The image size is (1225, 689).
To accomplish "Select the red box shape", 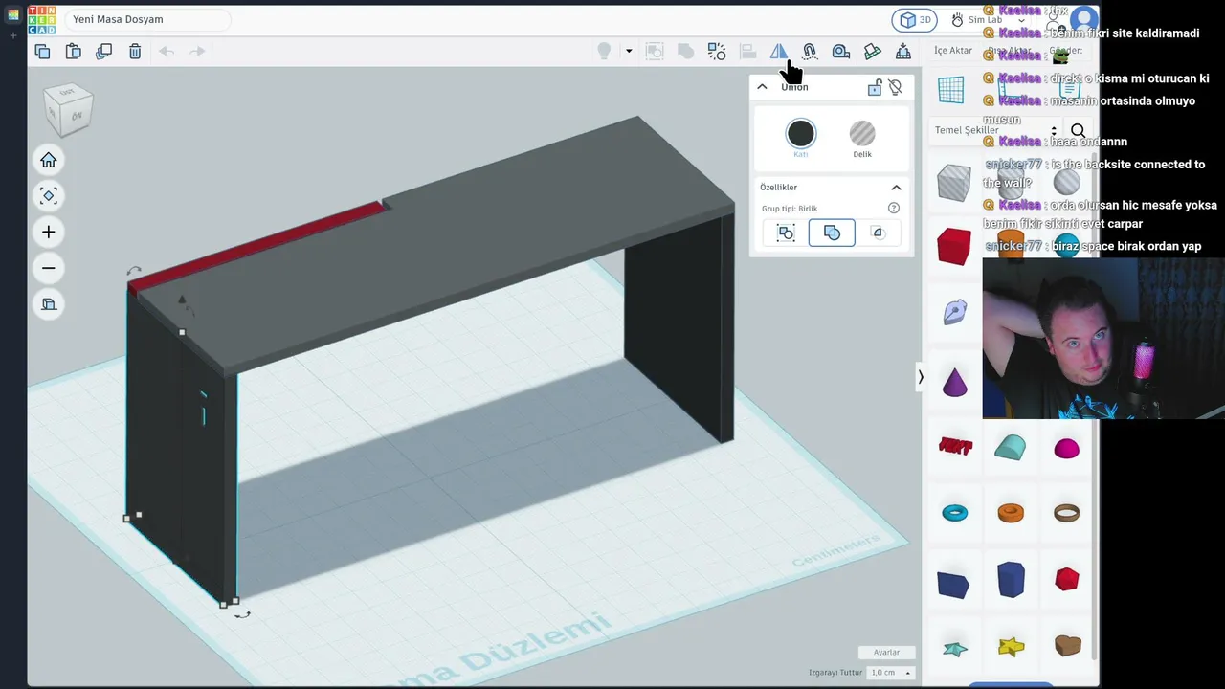I will coord(954,246).
